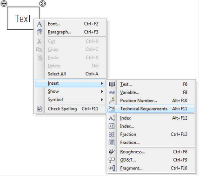
Task: Click the Ctrl+F9 shortcut text
Action: 180,160
